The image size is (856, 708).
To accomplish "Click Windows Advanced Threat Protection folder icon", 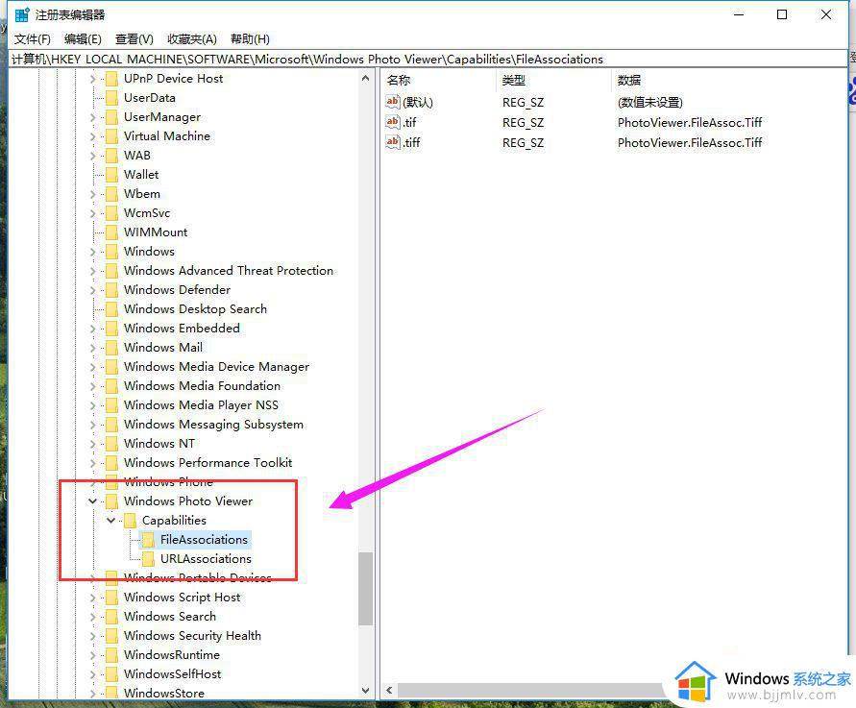I will tap(111, 271).
